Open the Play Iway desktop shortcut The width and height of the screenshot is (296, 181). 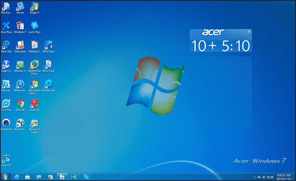coord(6,86)
